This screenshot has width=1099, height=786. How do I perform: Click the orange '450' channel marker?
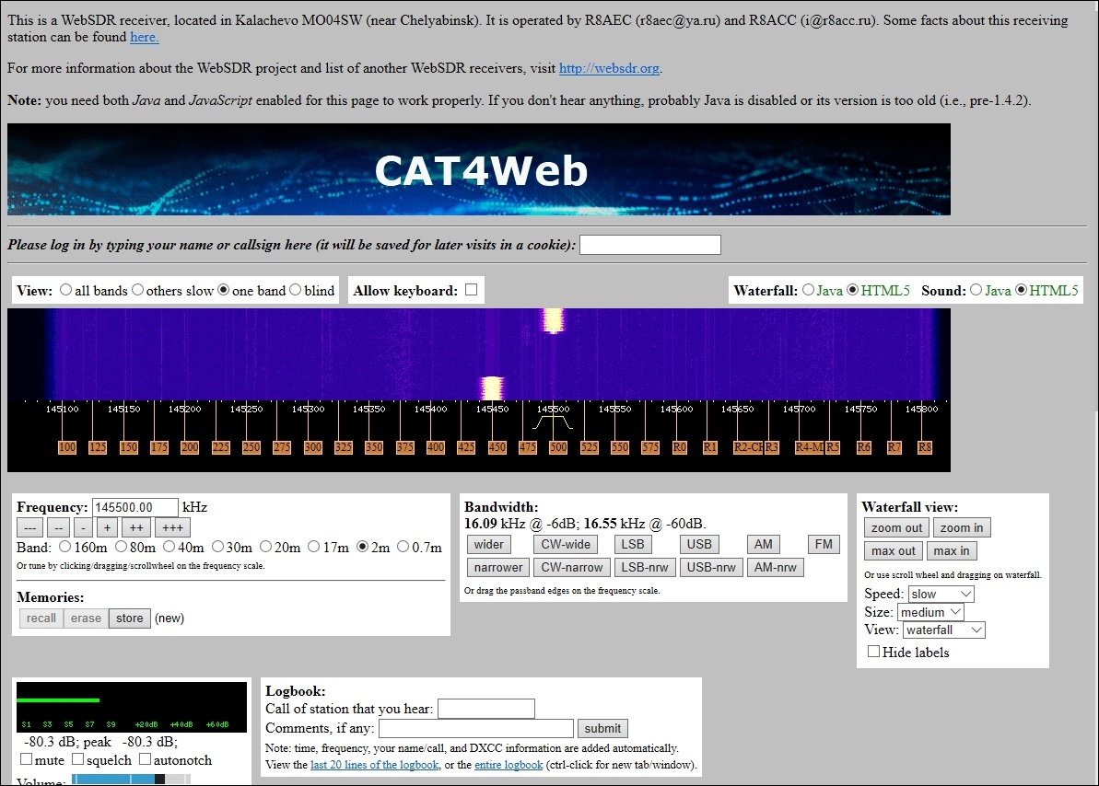pyautogui.click(x=497, y=447)
